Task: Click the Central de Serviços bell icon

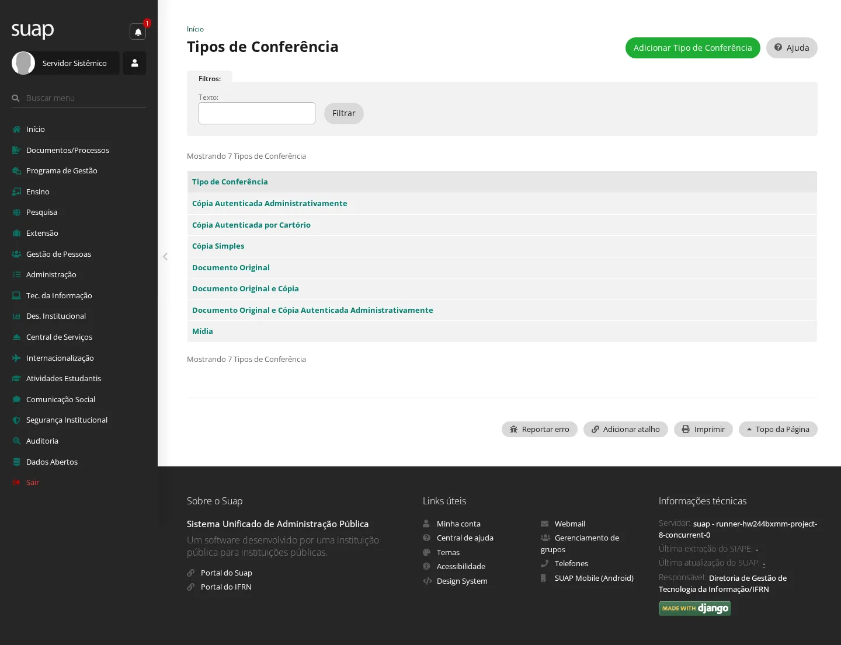Action: (x=16, y=337)
